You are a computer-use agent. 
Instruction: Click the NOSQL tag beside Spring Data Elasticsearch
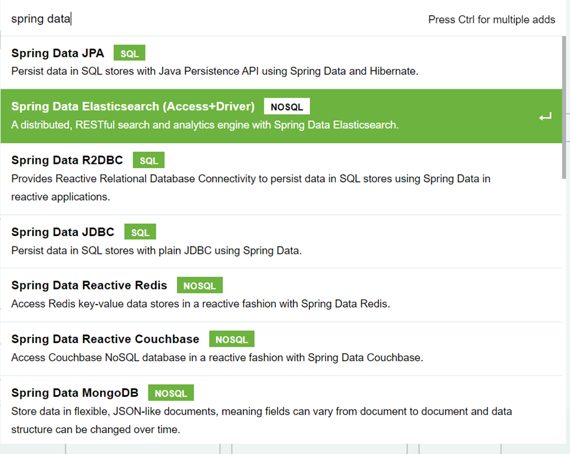pos(287,107)
